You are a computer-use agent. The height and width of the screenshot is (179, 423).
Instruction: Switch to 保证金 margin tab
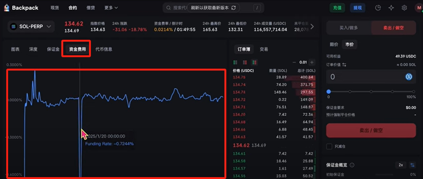(x=53, y=49)
